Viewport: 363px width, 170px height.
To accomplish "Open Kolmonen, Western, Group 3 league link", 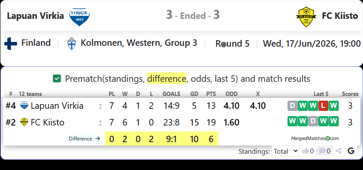I will coord(139,43).
